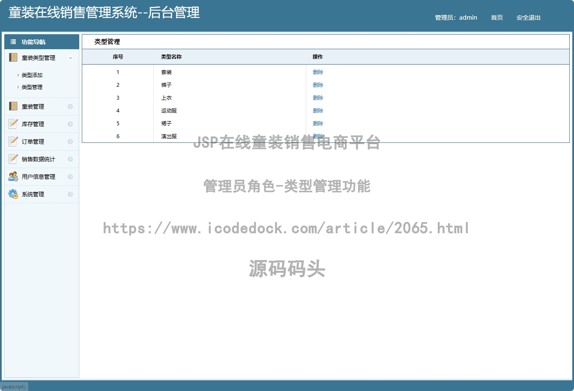Delete the 上衣 type
This screenshot has width=574, height=391.
click(318, 98)
